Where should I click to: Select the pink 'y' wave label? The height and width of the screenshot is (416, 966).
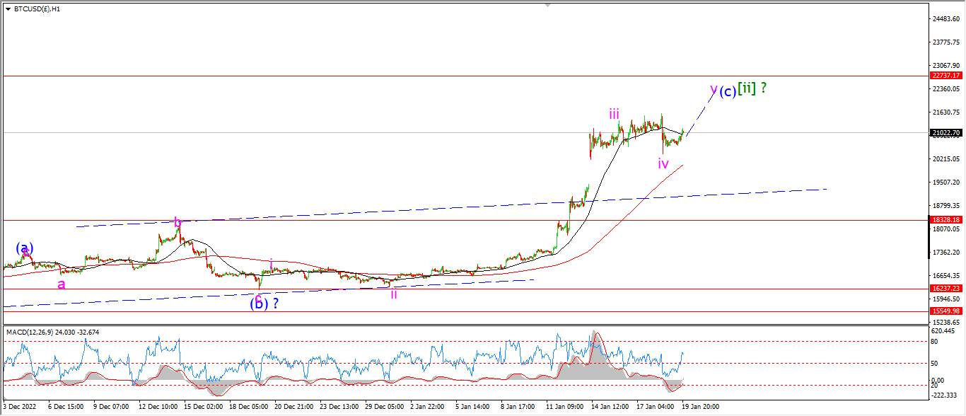point(714,89)
